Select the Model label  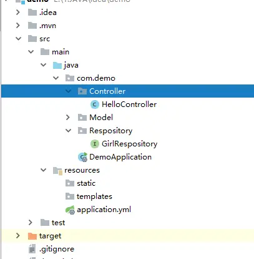coord(101,118)
